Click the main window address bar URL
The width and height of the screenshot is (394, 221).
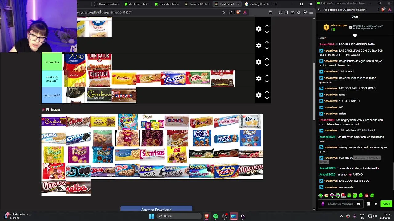click(x=104, y=12)
